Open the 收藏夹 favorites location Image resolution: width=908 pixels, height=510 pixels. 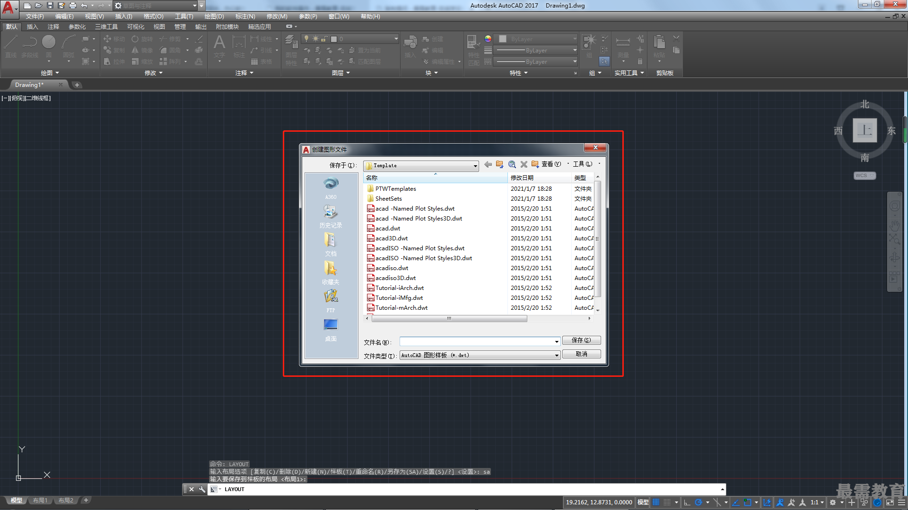(331, 273)
